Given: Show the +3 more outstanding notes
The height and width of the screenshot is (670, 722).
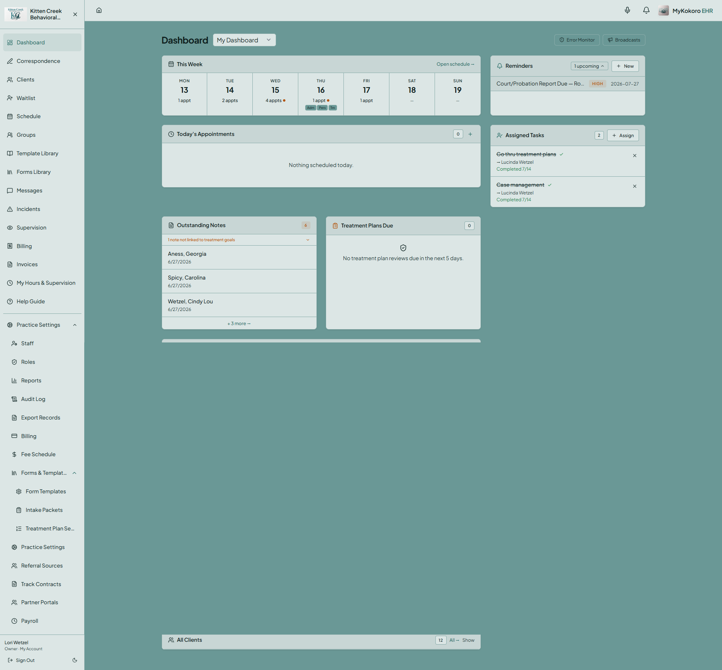Looking at the screenshot, I should point(239,324).
